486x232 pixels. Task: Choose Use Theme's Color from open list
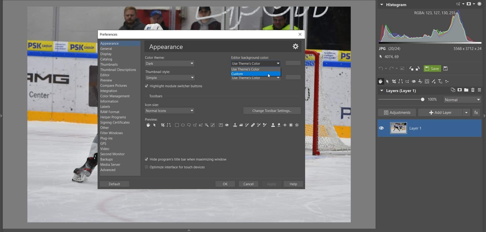click(x=256, y=69)
